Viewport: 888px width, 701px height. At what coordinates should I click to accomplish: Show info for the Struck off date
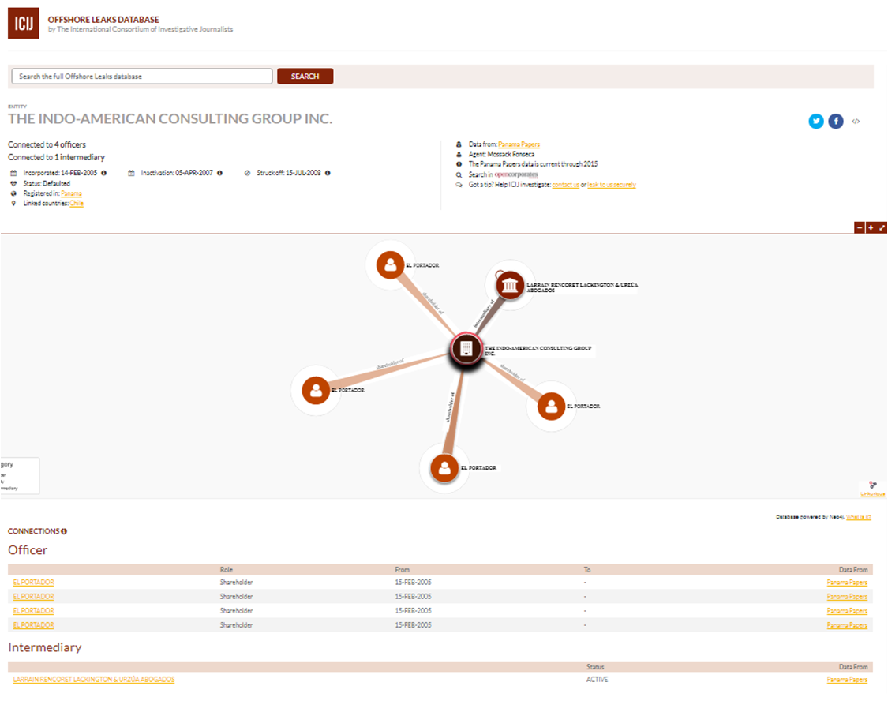(328, 173)
